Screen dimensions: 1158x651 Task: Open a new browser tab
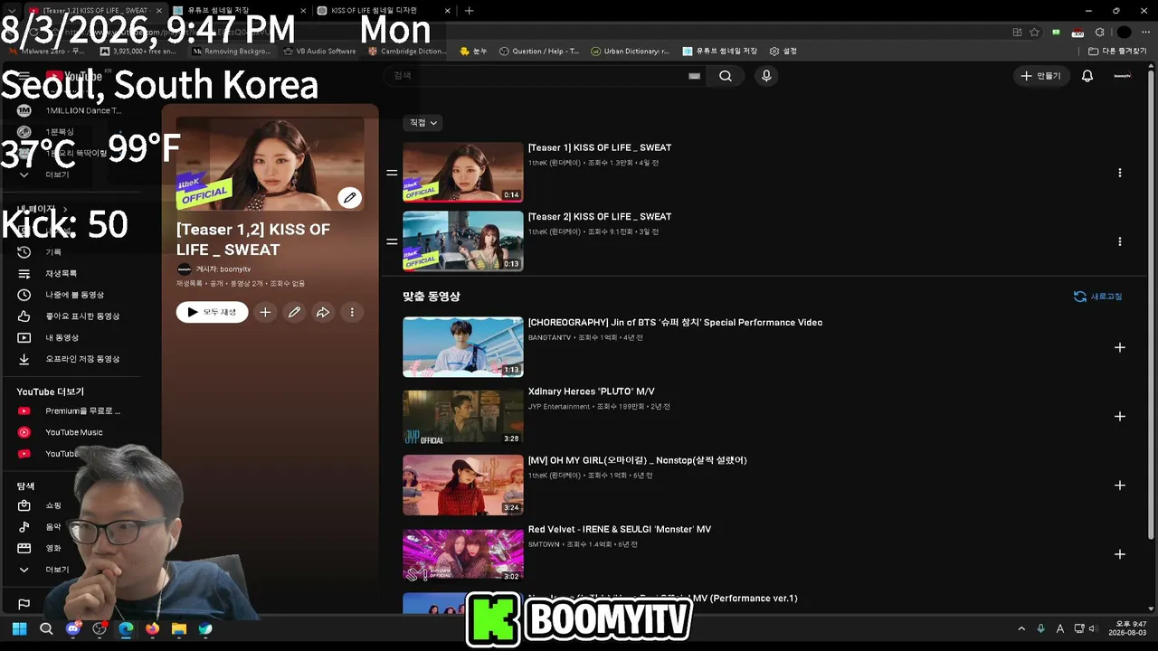tap(469, 11)
